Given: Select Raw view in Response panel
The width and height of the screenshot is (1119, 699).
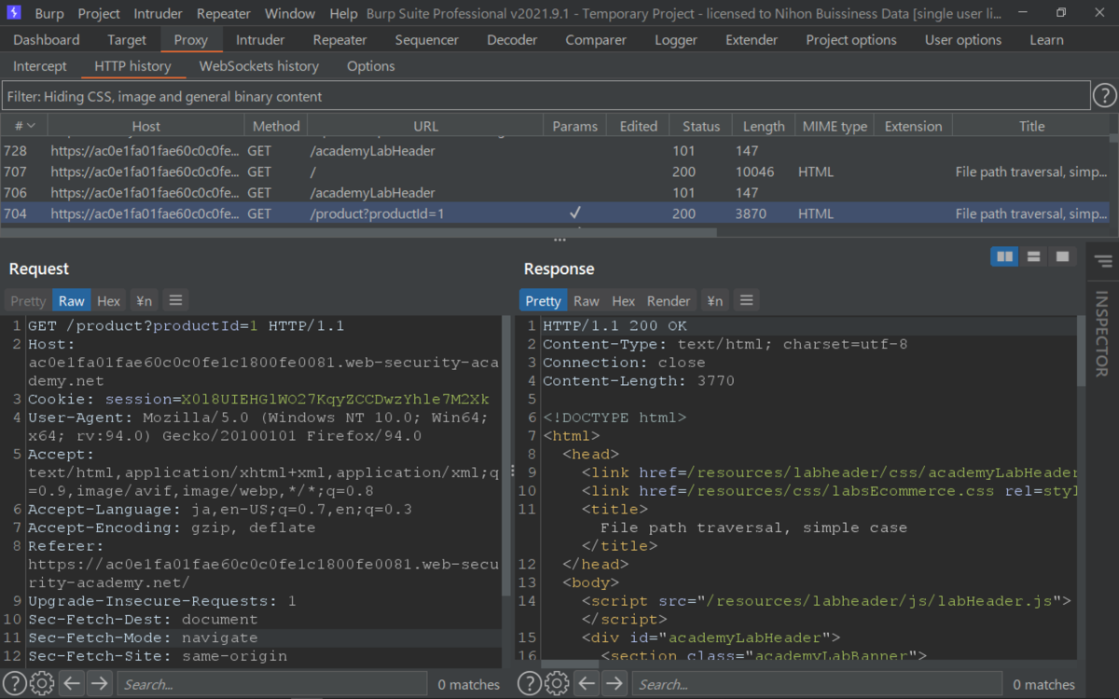Looking at the screenshot, I should (x=587, y=300).
